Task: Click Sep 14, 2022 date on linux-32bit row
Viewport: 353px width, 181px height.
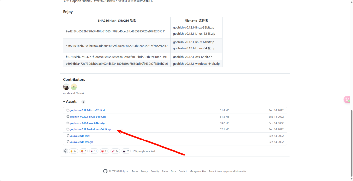Action: [276, 110]
